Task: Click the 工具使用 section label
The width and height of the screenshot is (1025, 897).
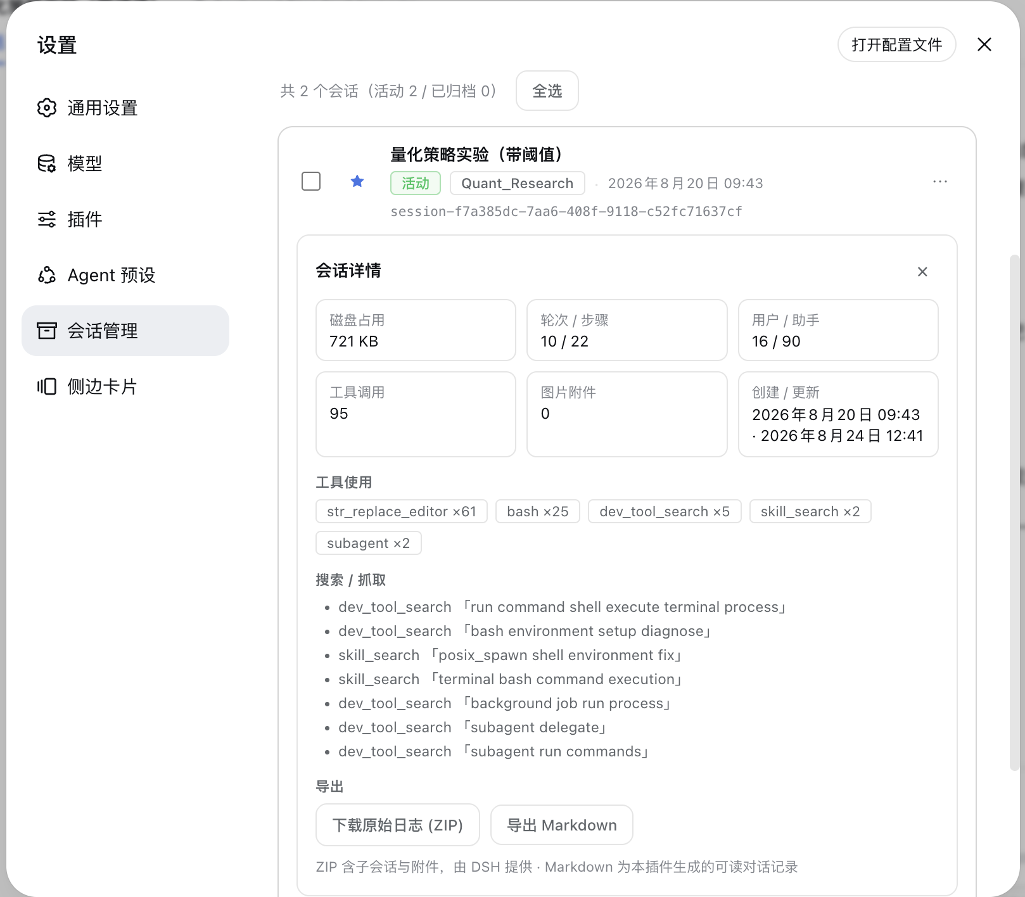Action: click(344, 482)
